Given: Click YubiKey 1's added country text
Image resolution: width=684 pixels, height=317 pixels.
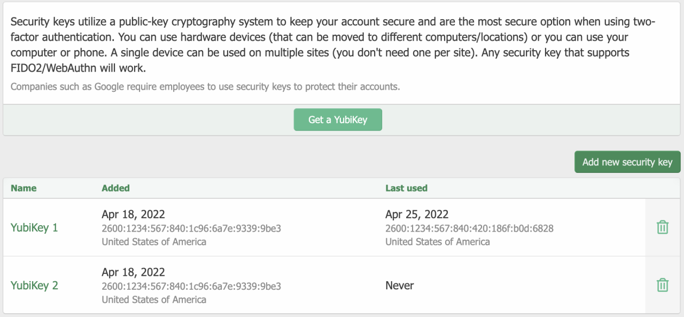Looking at the screenshot, I should pos(154,242).
